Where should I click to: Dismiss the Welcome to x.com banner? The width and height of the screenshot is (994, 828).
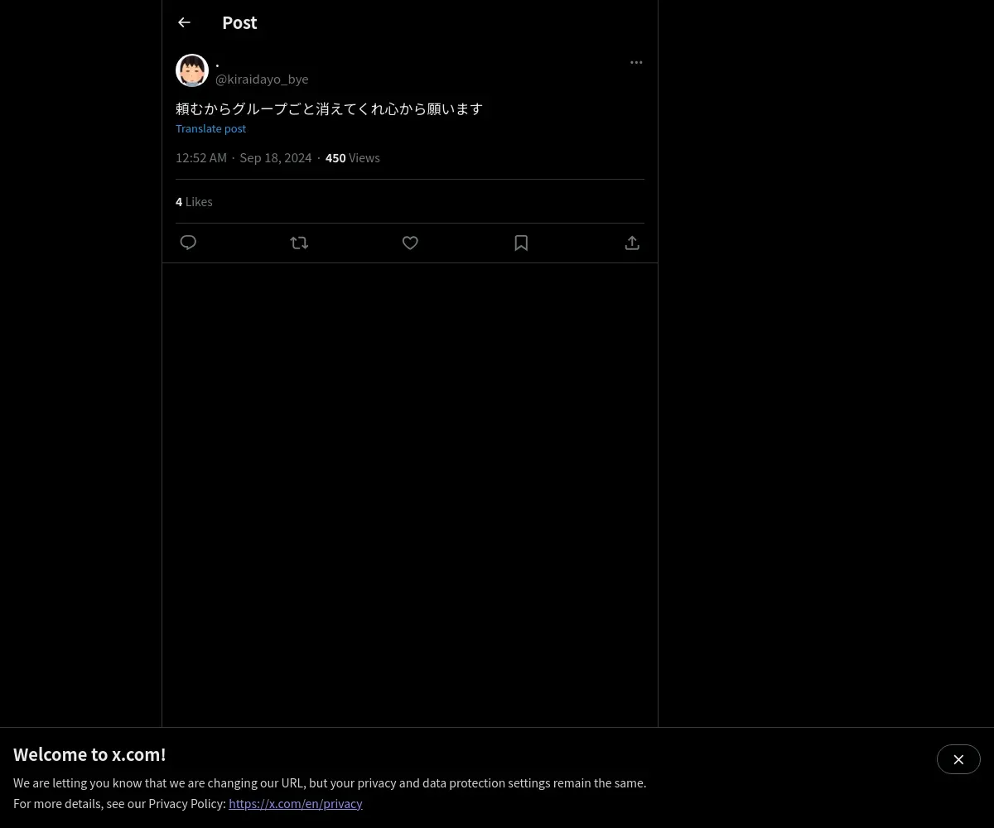[x=958, y=759]
